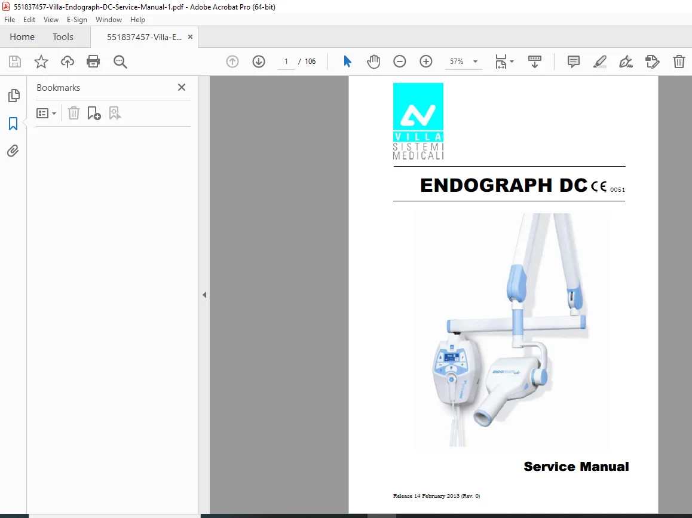Click the Endograph X-ray unit image
This screenshot has height=518, width=692.
tap(511, 329)
